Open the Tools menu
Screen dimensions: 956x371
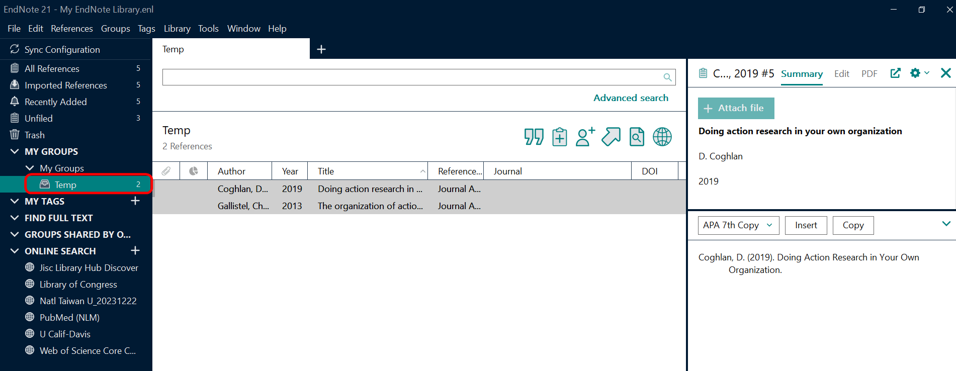click(x=208, y=29)
